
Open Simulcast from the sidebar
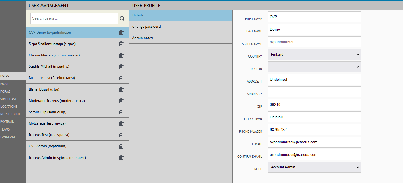(x=8, y=99)
